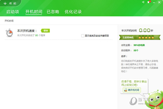Image resolution: width=163 pixels, height=109 pixels.
Task: Switch to the 启动项 tab
Action: pos(13,12)
